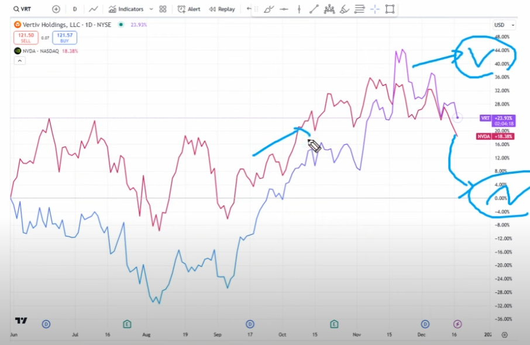Click the add symbol plus icon
The width and height of the screenshot is (530, 345).
56,9
